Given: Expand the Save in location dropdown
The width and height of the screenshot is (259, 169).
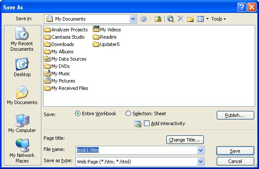Looking at the screenshot, I should [x=133, y=19].
